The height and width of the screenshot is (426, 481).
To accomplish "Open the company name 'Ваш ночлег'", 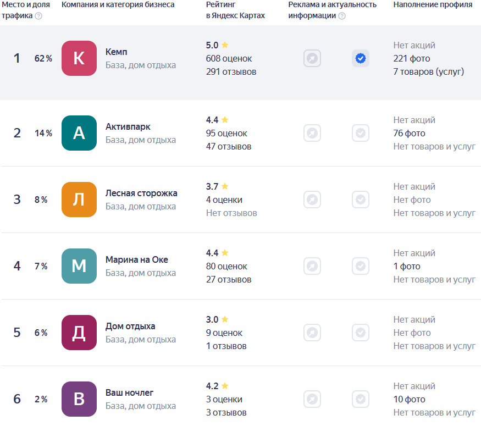I will 129,392.
